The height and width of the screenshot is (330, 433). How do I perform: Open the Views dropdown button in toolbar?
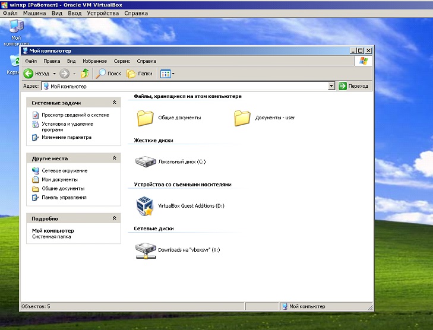click(167, 74)
